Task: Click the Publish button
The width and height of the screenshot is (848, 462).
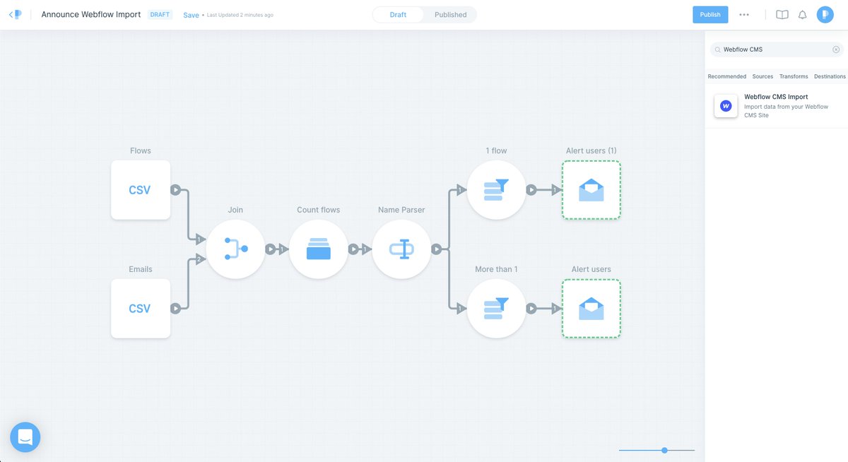Action: (x=710, y=15)
